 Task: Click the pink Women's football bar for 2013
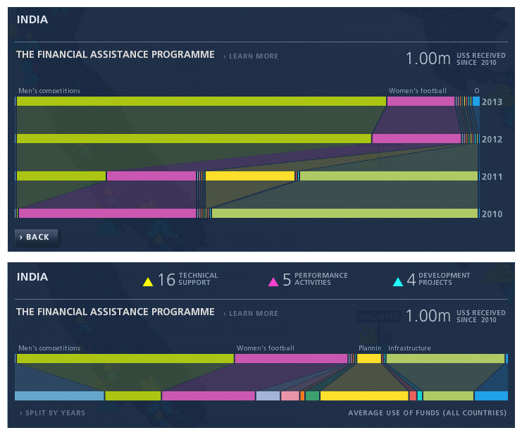421,102
